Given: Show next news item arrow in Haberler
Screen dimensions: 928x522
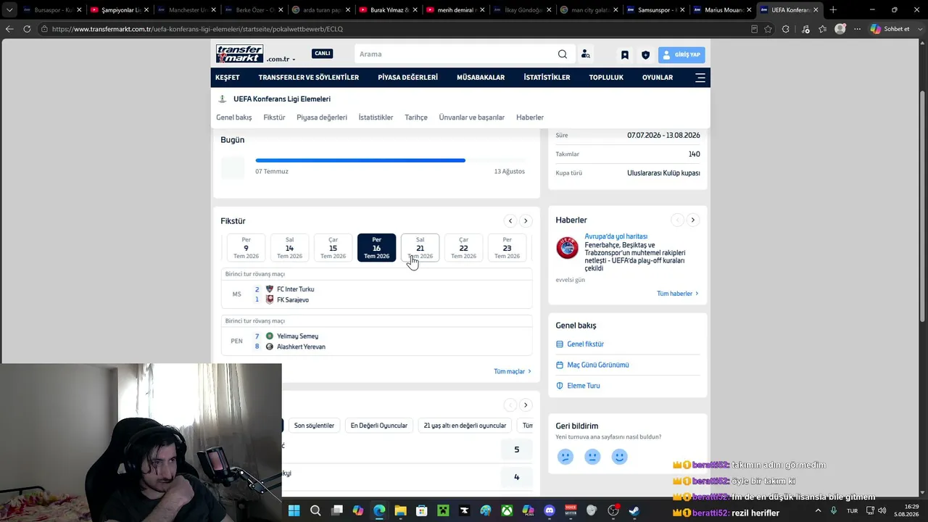Looking at the screenshot, I should [692, 220].
